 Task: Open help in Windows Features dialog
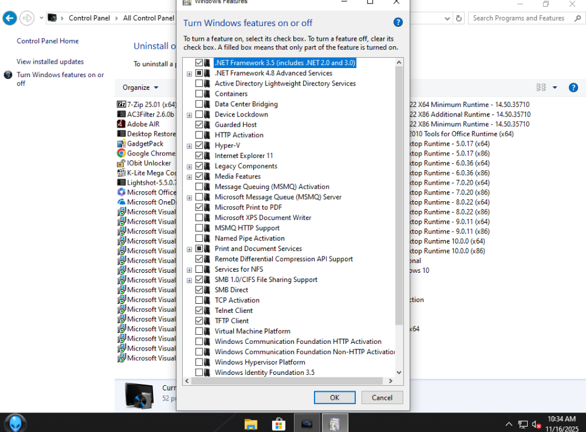[x=398, y=22]
